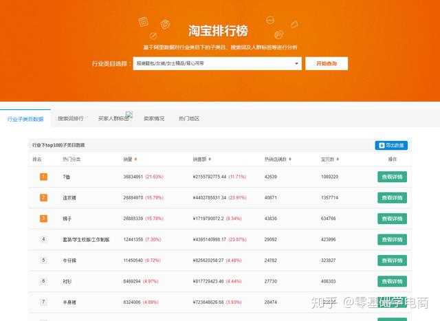440x321 pixels.
Task: Click the 热门分类 column header
Action: pos(71,159)
